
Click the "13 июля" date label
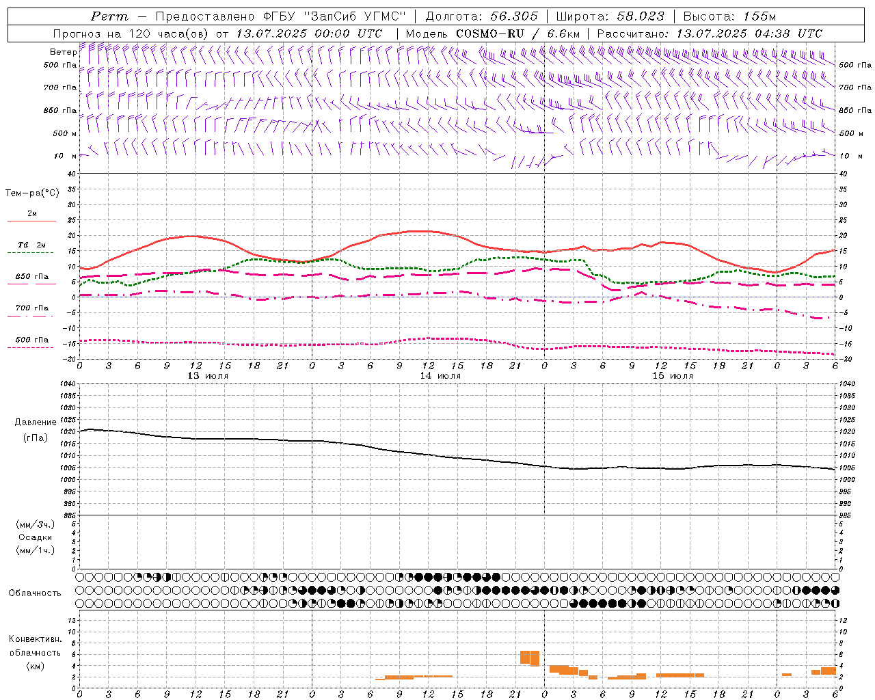coord(208,376)
